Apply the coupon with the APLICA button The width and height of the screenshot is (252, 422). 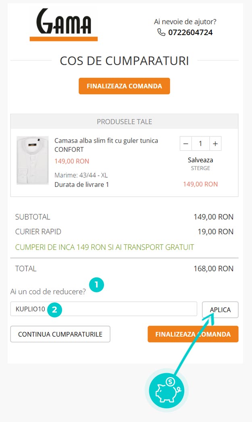[x=220, y=310]
